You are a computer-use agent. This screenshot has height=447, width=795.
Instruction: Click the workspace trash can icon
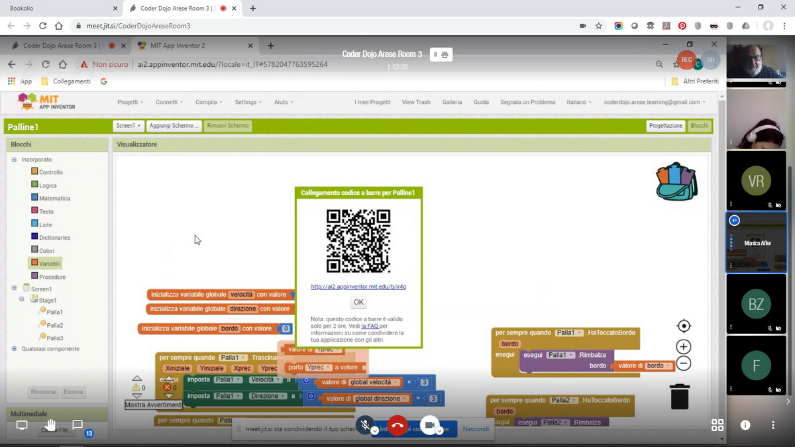coord(680,396)
